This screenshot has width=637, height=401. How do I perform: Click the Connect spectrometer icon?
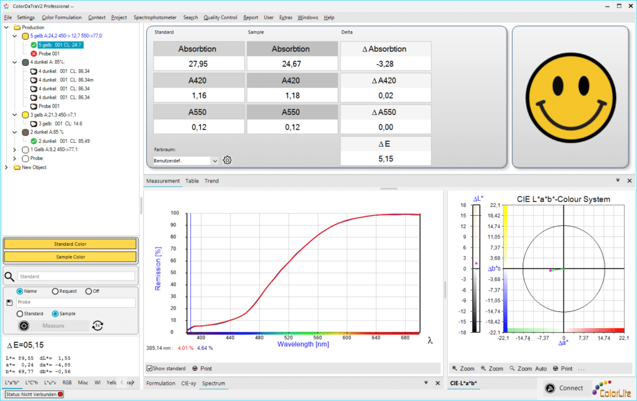click(550, 389)
